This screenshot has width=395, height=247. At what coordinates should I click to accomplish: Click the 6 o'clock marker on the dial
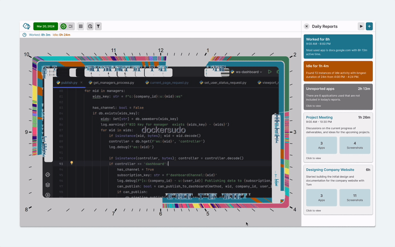click(x=160, y=214)
